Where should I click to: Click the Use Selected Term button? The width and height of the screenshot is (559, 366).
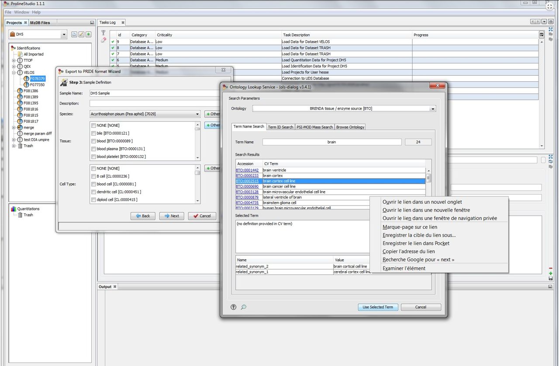click(x=377, y=307)
